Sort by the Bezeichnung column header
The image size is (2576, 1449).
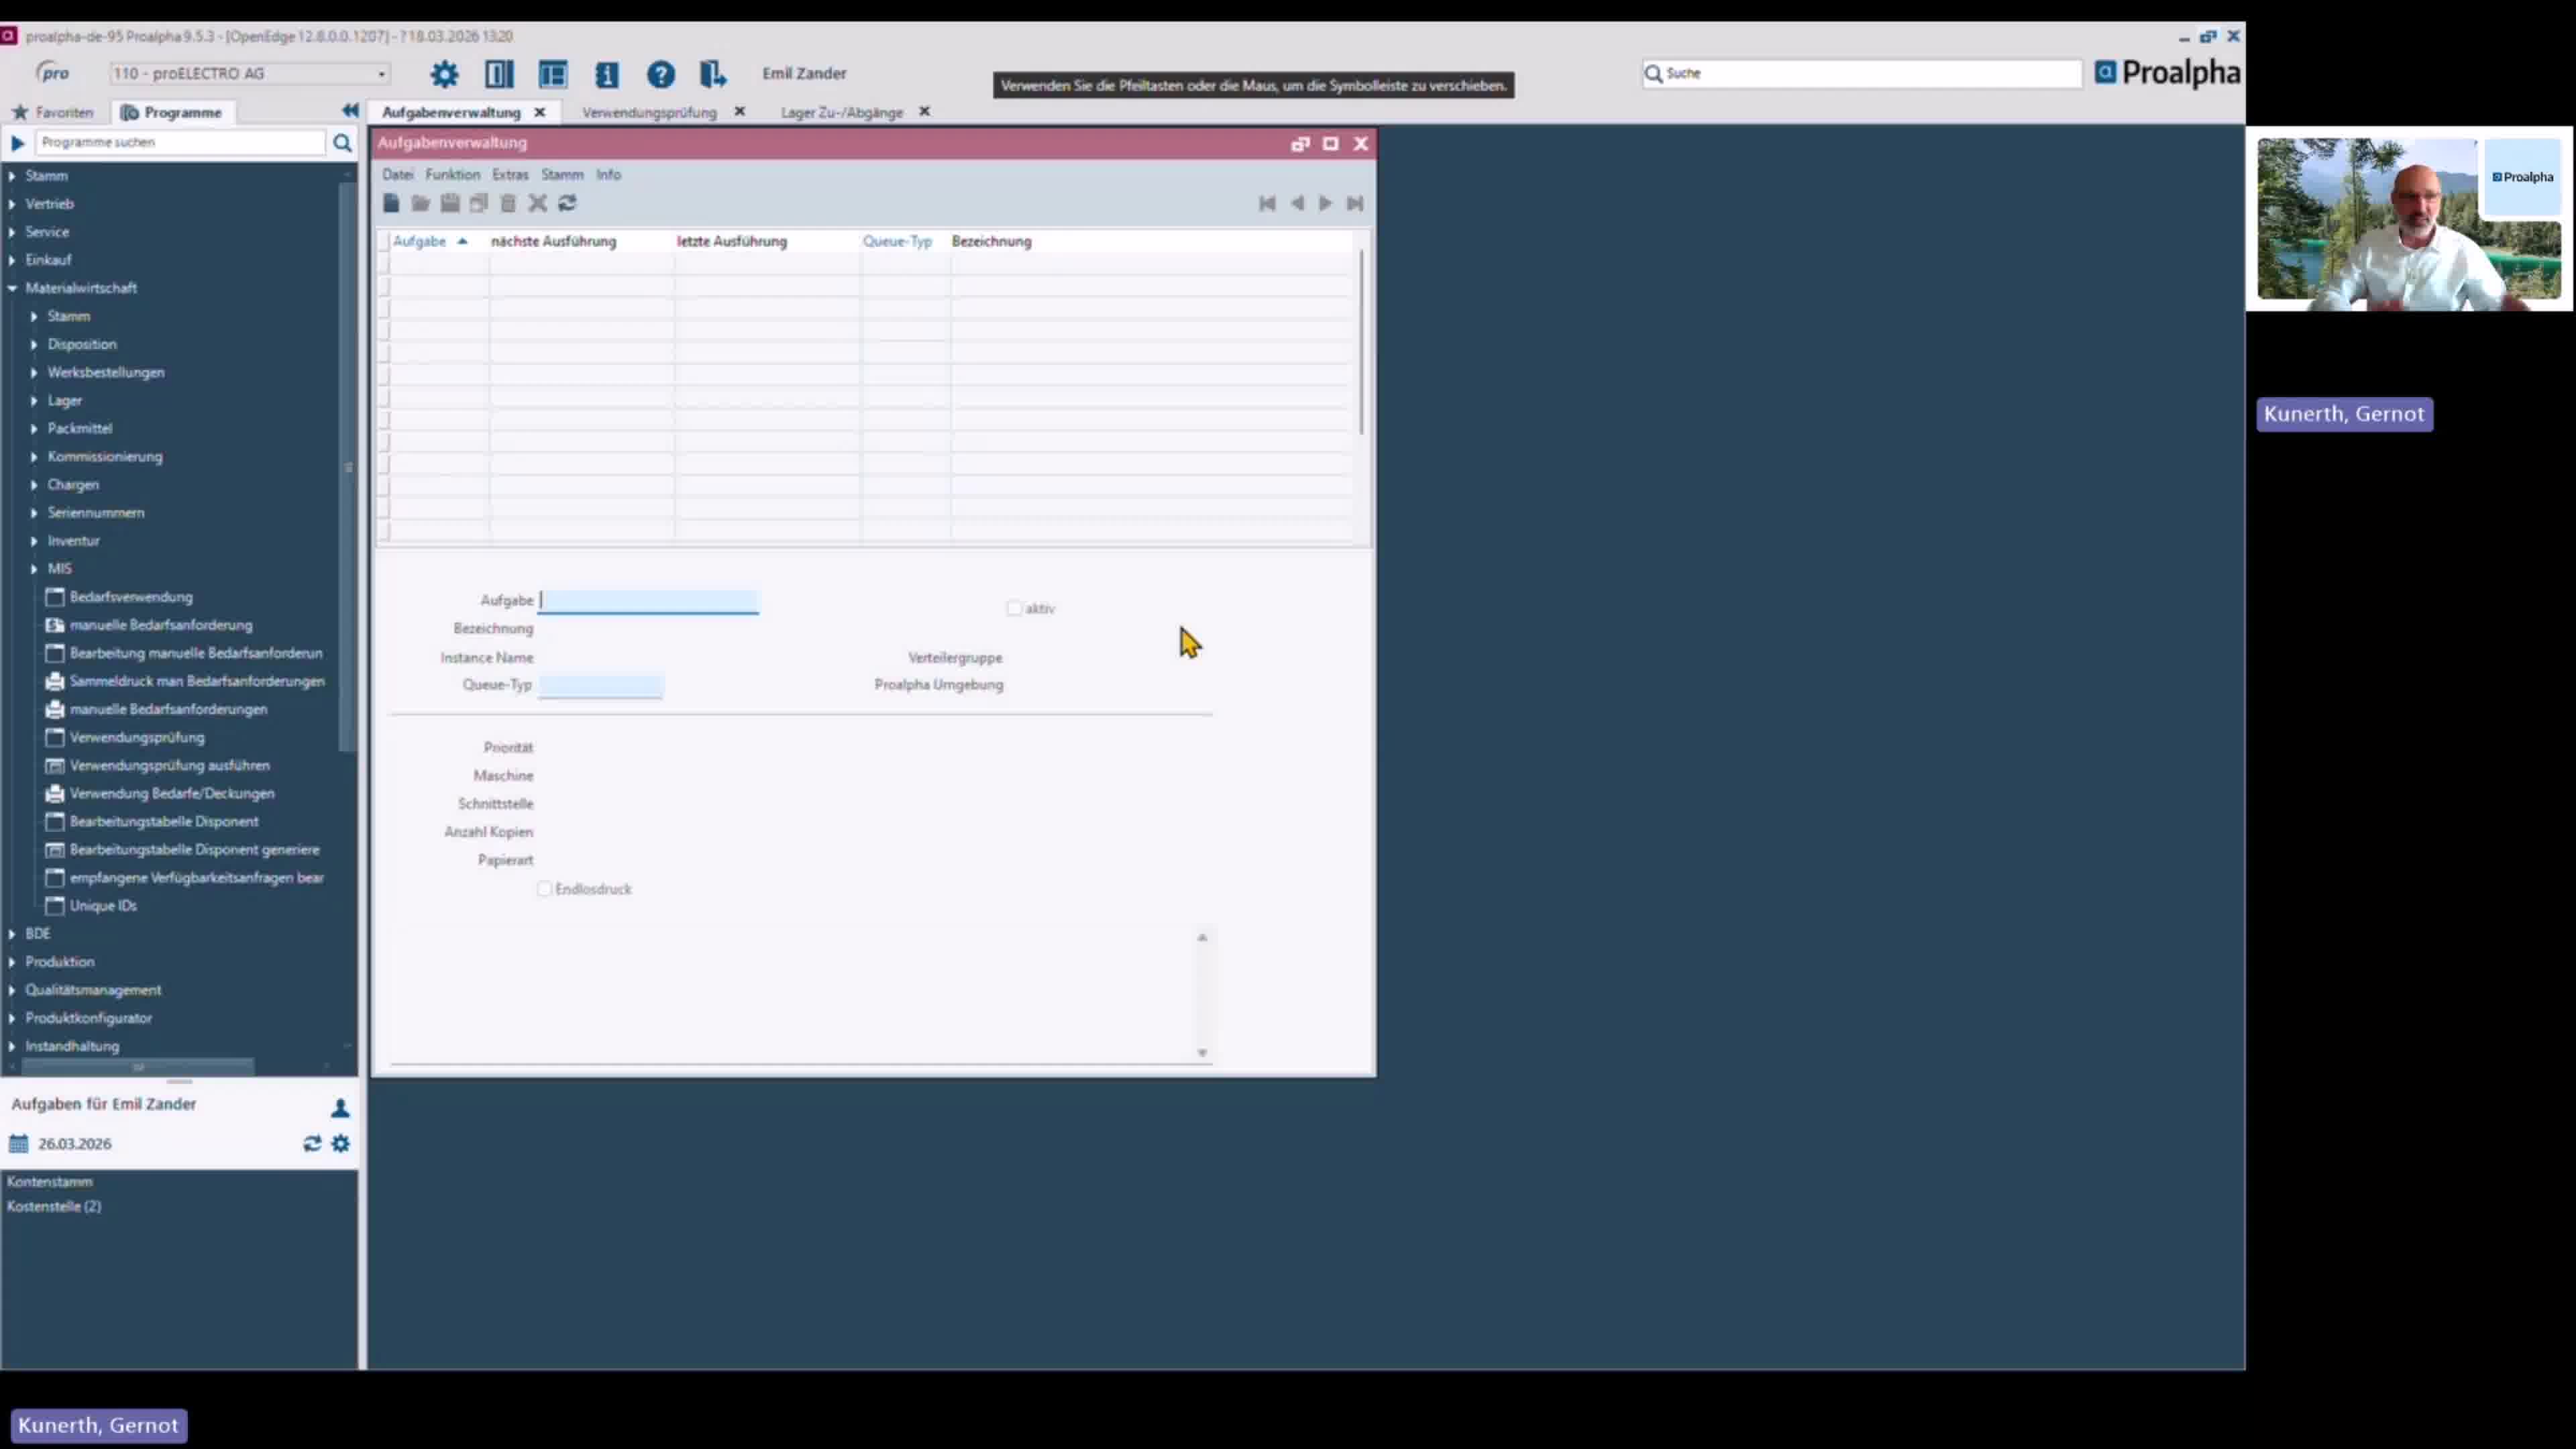click(991, 241)
